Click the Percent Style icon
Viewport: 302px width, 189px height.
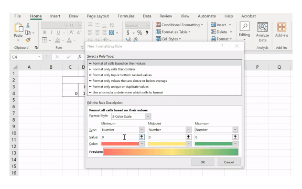139,33
